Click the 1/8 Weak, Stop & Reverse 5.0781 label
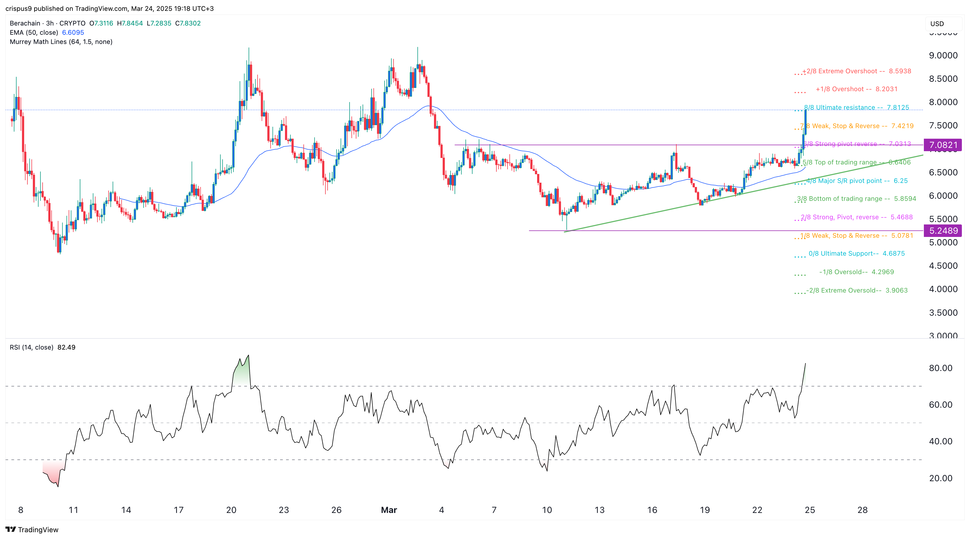Image resolution: width=970 pixels, height=539 pixels. 857,236
